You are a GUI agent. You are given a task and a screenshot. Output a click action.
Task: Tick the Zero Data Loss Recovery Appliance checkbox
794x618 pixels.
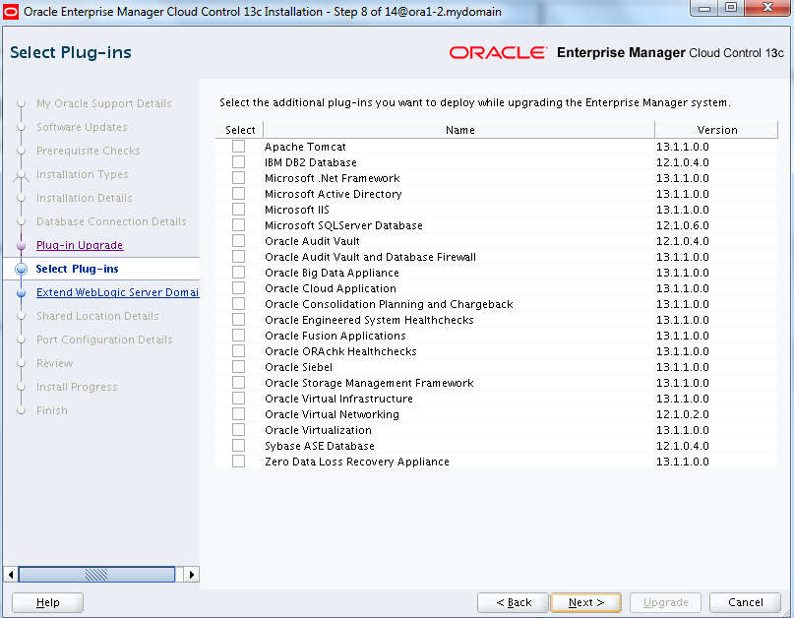238,462
